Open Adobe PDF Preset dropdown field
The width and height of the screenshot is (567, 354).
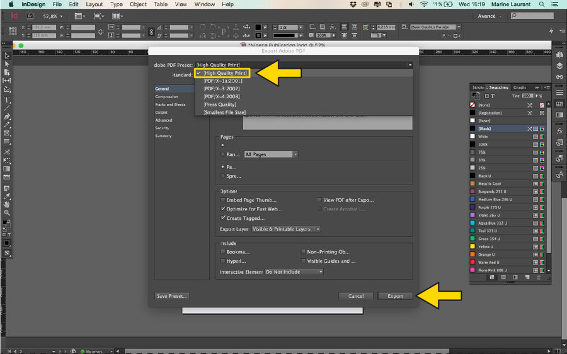point(304,65)
